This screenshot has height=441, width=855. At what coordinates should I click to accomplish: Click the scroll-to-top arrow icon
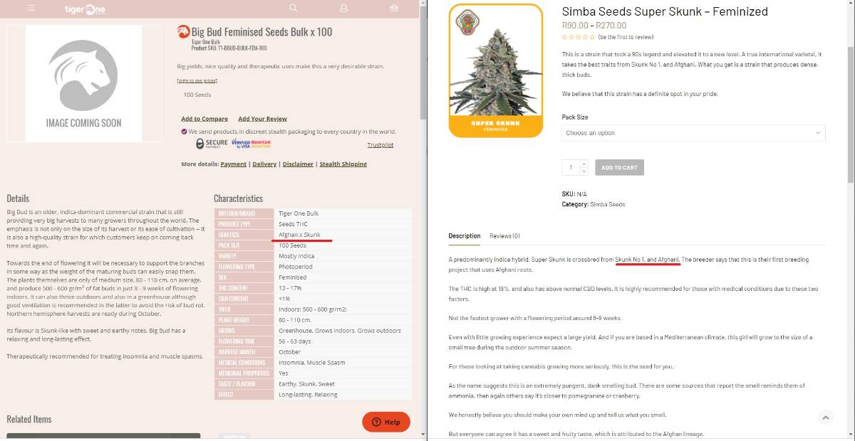[x=826, y=418]
